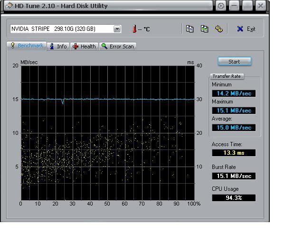The image size is (304, 243).
Task: Click the CPU Usage label
Action: pyautogui.click(x=225, y=189)
